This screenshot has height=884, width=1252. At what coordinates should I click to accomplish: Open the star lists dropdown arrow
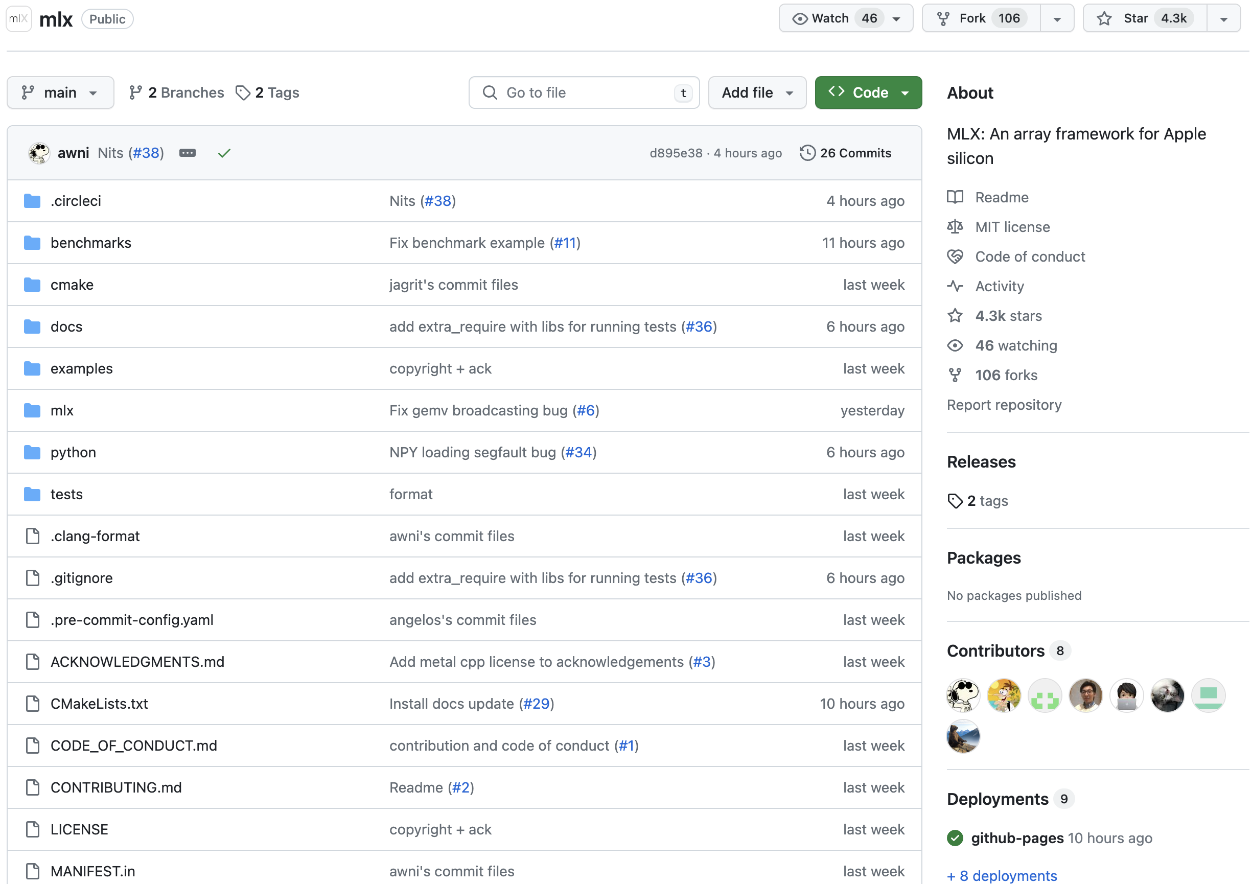pos(1224,19)
